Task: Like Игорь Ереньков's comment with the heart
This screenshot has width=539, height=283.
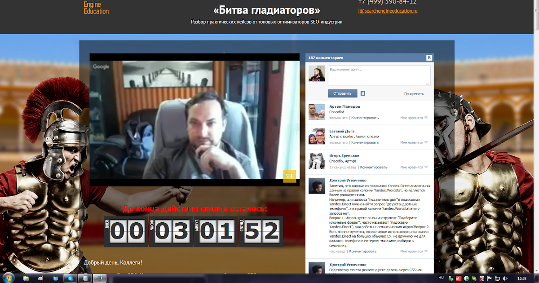Action: 426,167
